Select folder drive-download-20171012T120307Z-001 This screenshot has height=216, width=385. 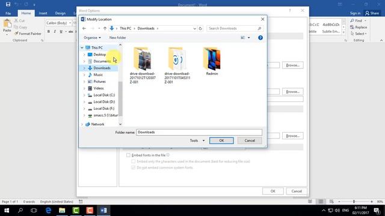[143, 65]
